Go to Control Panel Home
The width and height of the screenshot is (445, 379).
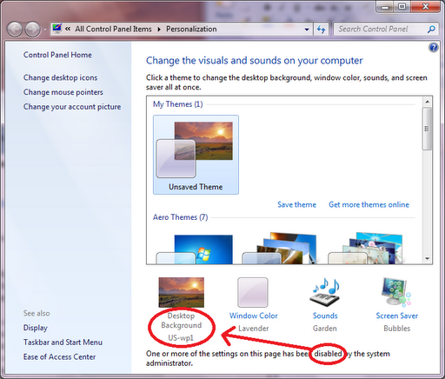click(57, 55)
